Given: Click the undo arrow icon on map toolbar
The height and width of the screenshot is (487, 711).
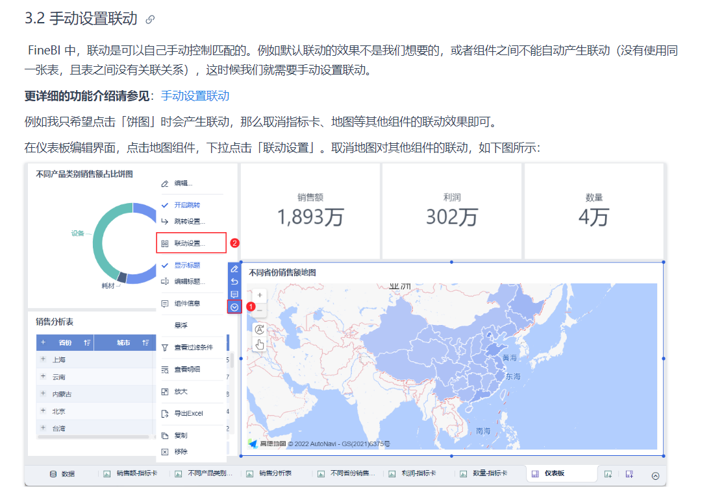Looking at the screenshot, I should click(x=234, y=281).
